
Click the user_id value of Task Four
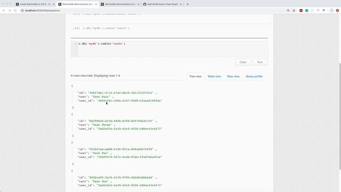coord(129,101)
